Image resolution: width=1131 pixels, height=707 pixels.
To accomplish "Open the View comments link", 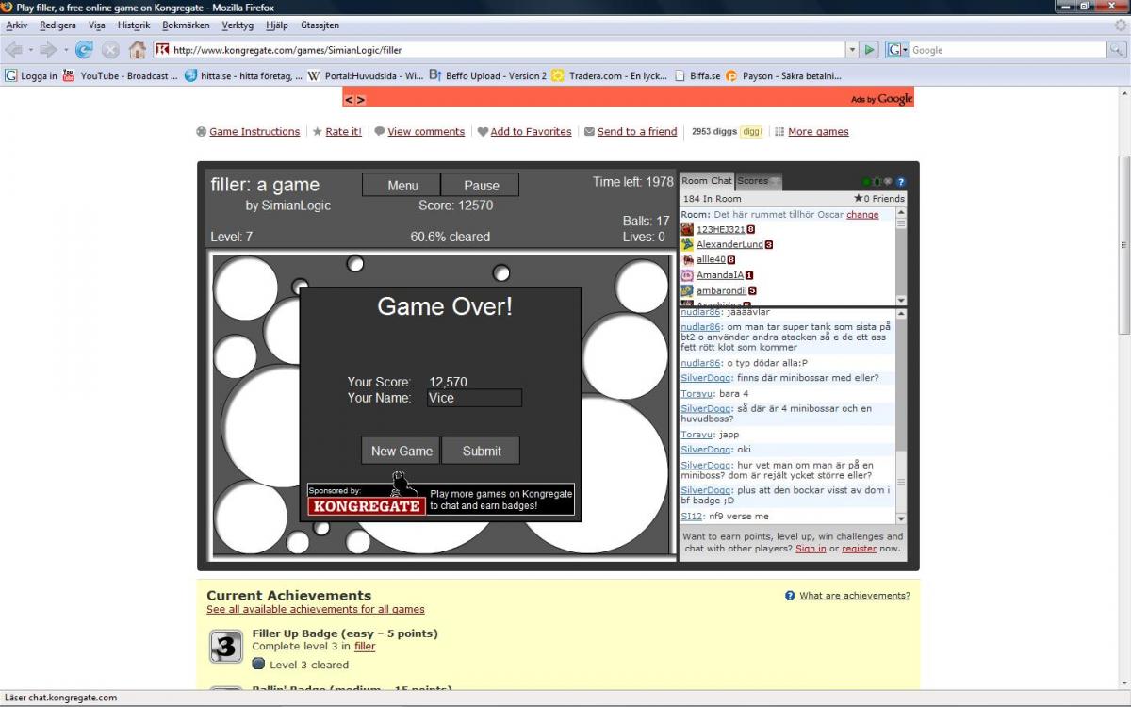I will click(426, 132).
